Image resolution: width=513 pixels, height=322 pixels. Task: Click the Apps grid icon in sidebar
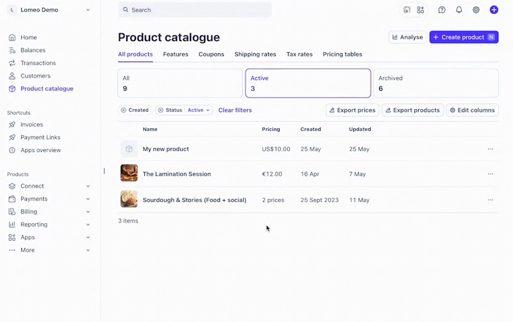(12, 237)
